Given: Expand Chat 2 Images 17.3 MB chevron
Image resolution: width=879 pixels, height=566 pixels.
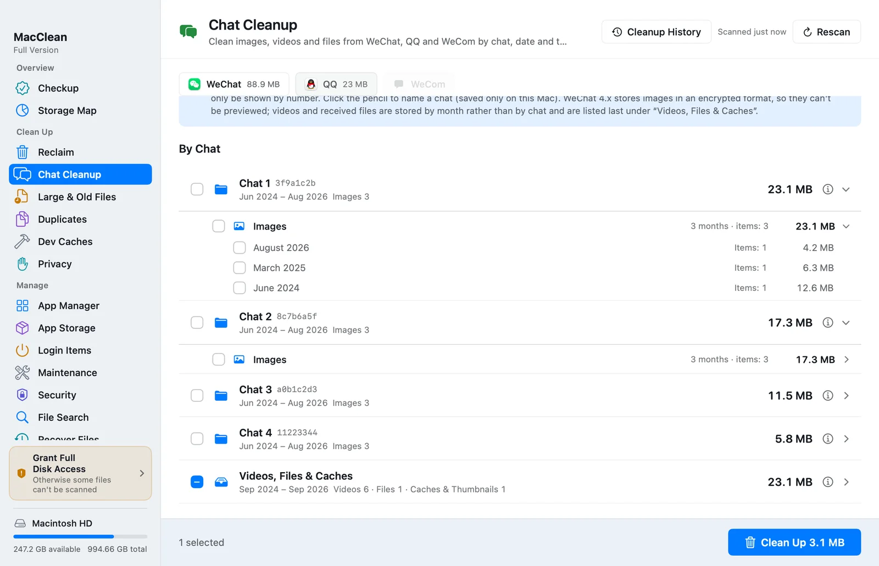Looking at the screenshot, I should [x=846, y=360].
